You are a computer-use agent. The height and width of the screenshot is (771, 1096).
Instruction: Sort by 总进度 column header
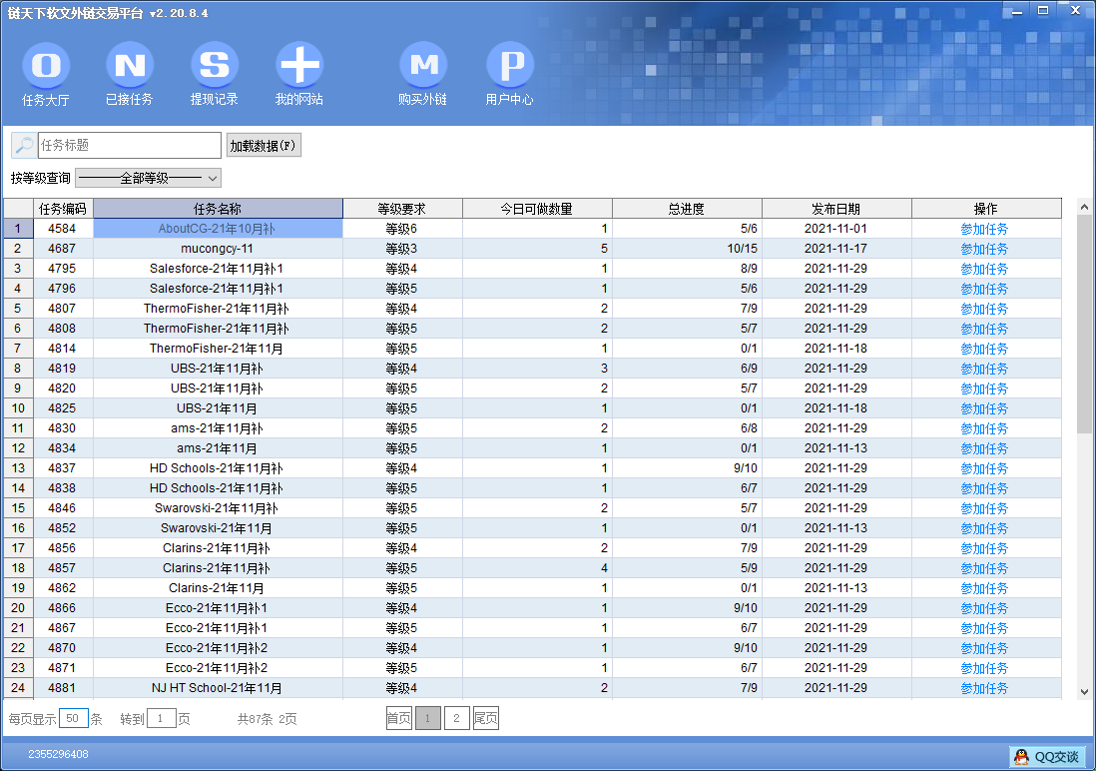[687, 209]
